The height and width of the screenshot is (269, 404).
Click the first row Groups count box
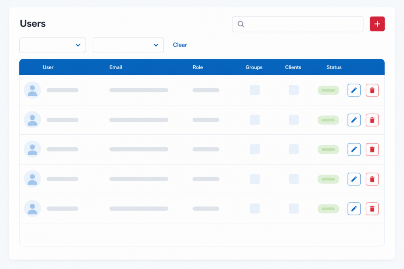[254, 90]
